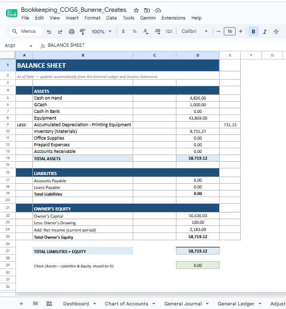Screen dimensions: 286x309
Task: Open the Help menu
Action: (x=196, y=18)
